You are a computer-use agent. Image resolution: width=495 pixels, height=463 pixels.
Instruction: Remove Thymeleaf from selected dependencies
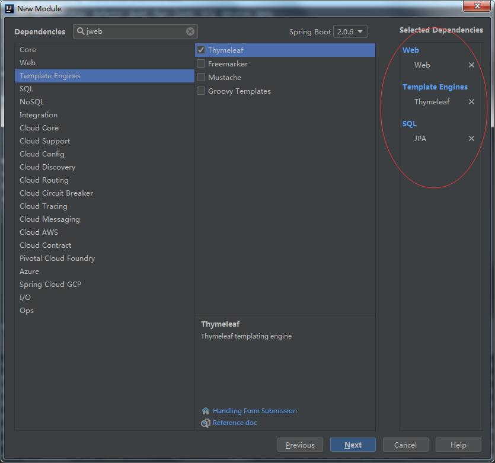click(x=471, y=101)
